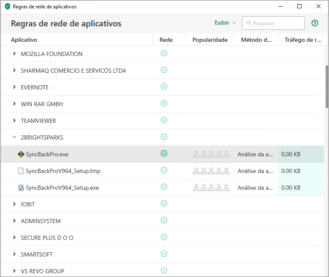Click the network allowed icon for SECURE PLUS D O O

coord(164,237)
